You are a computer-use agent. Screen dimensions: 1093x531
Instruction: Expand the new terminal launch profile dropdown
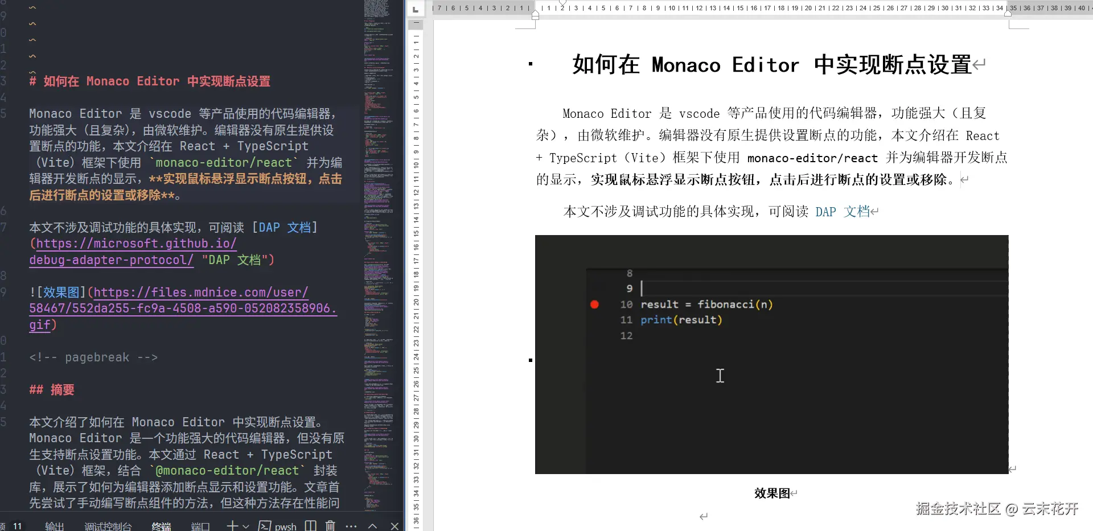(x=246, y=526)
